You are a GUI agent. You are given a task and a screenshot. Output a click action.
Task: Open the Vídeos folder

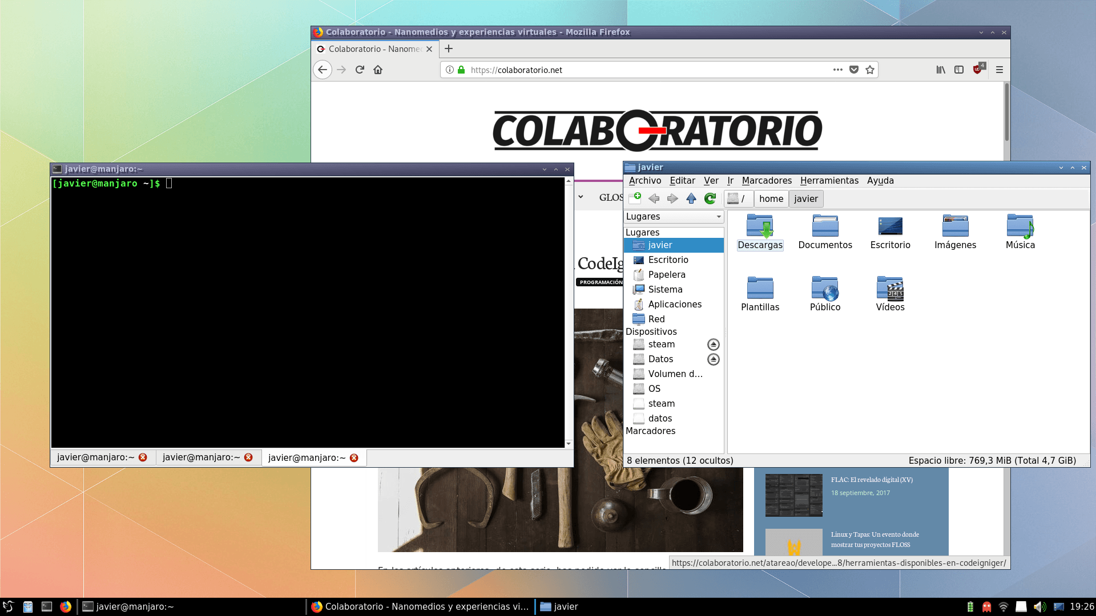pos(890,294)
